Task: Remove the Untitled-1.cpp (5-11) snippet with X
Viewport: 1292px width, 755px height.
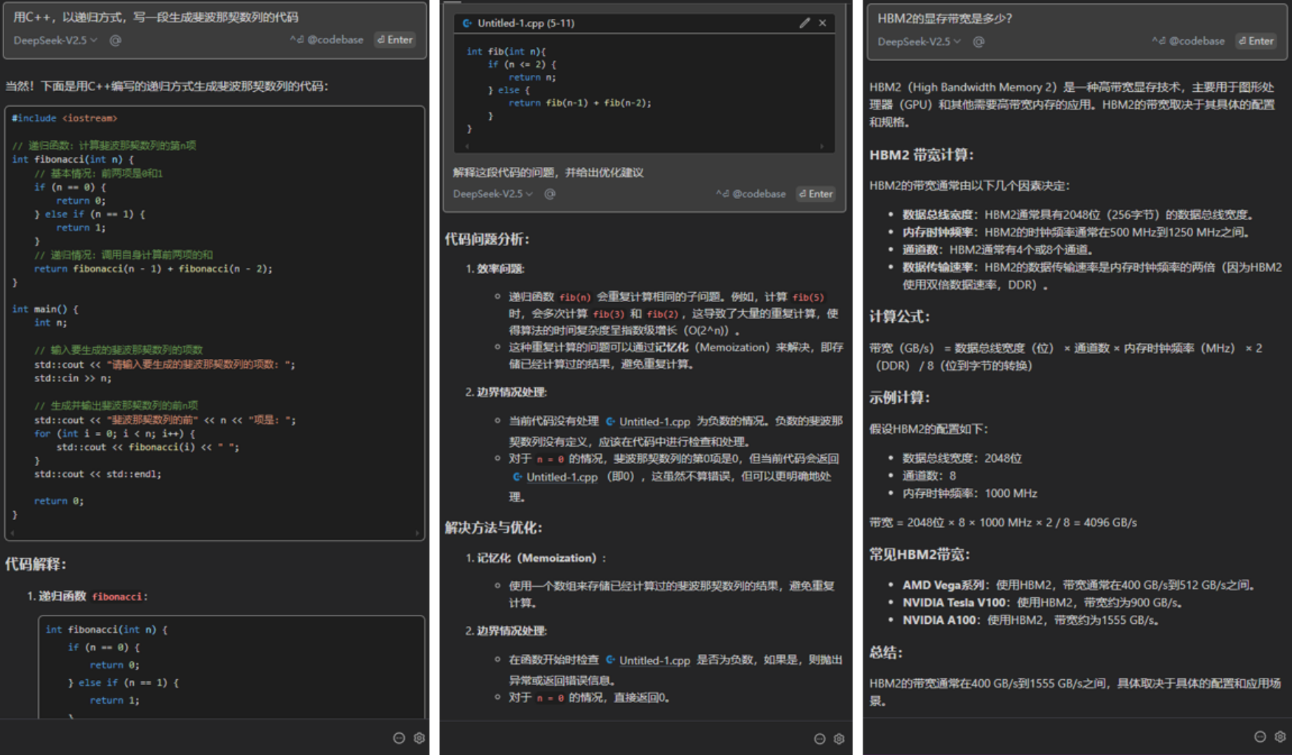Action: [823, 23]
